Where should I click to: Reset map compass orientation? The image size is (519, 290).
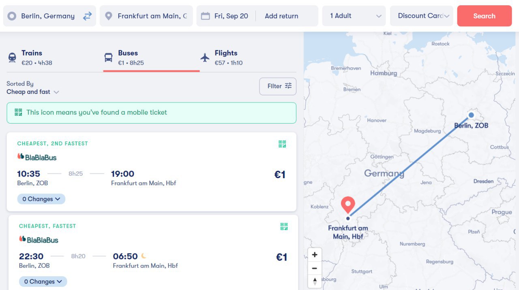tap(315, 281)
